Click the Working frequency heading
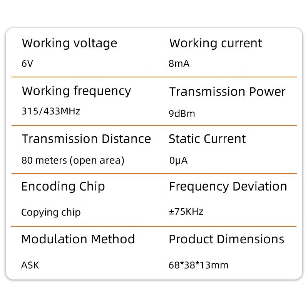Image resolution: width=308 pixels, height=308 pixels. pyautogui.click(x=76, y=91)
